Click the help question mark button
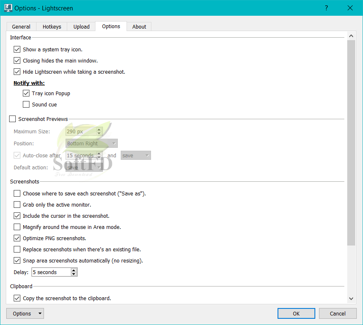363x325 pixels. pyautogui.click(x=326, y=8)
